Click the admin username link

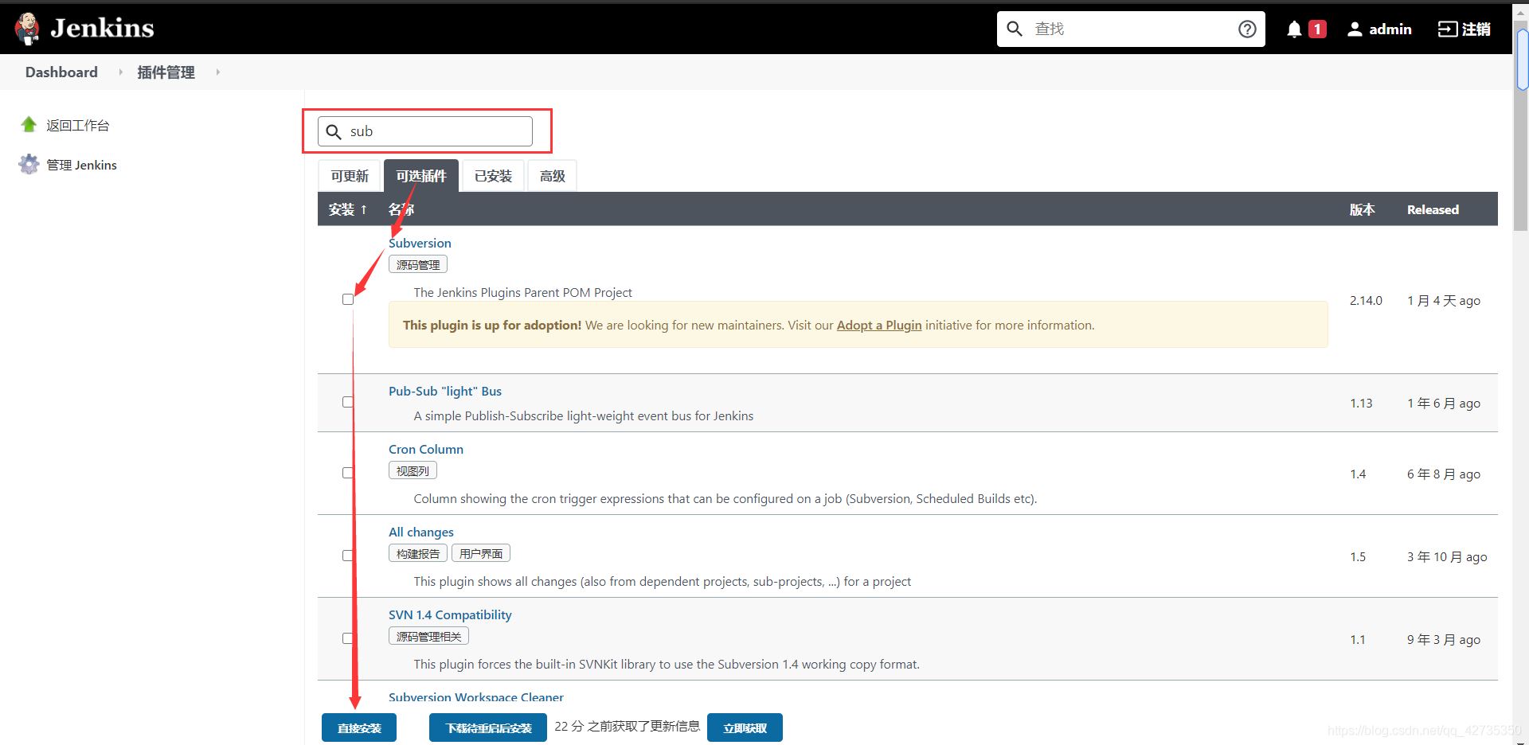point(1390,29)
